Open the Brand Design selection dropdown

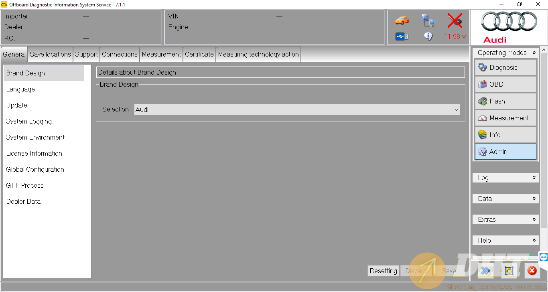[297, 109]
